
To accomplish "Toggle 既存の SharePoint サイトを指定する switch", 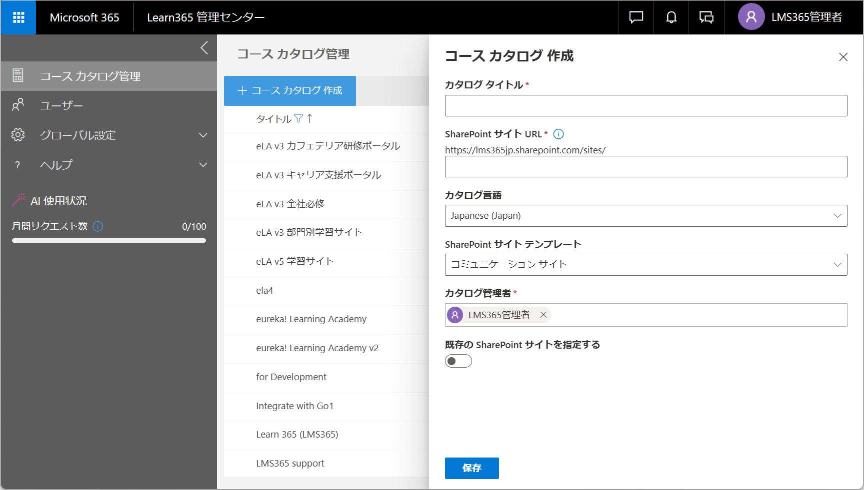I will coord(458,361).
